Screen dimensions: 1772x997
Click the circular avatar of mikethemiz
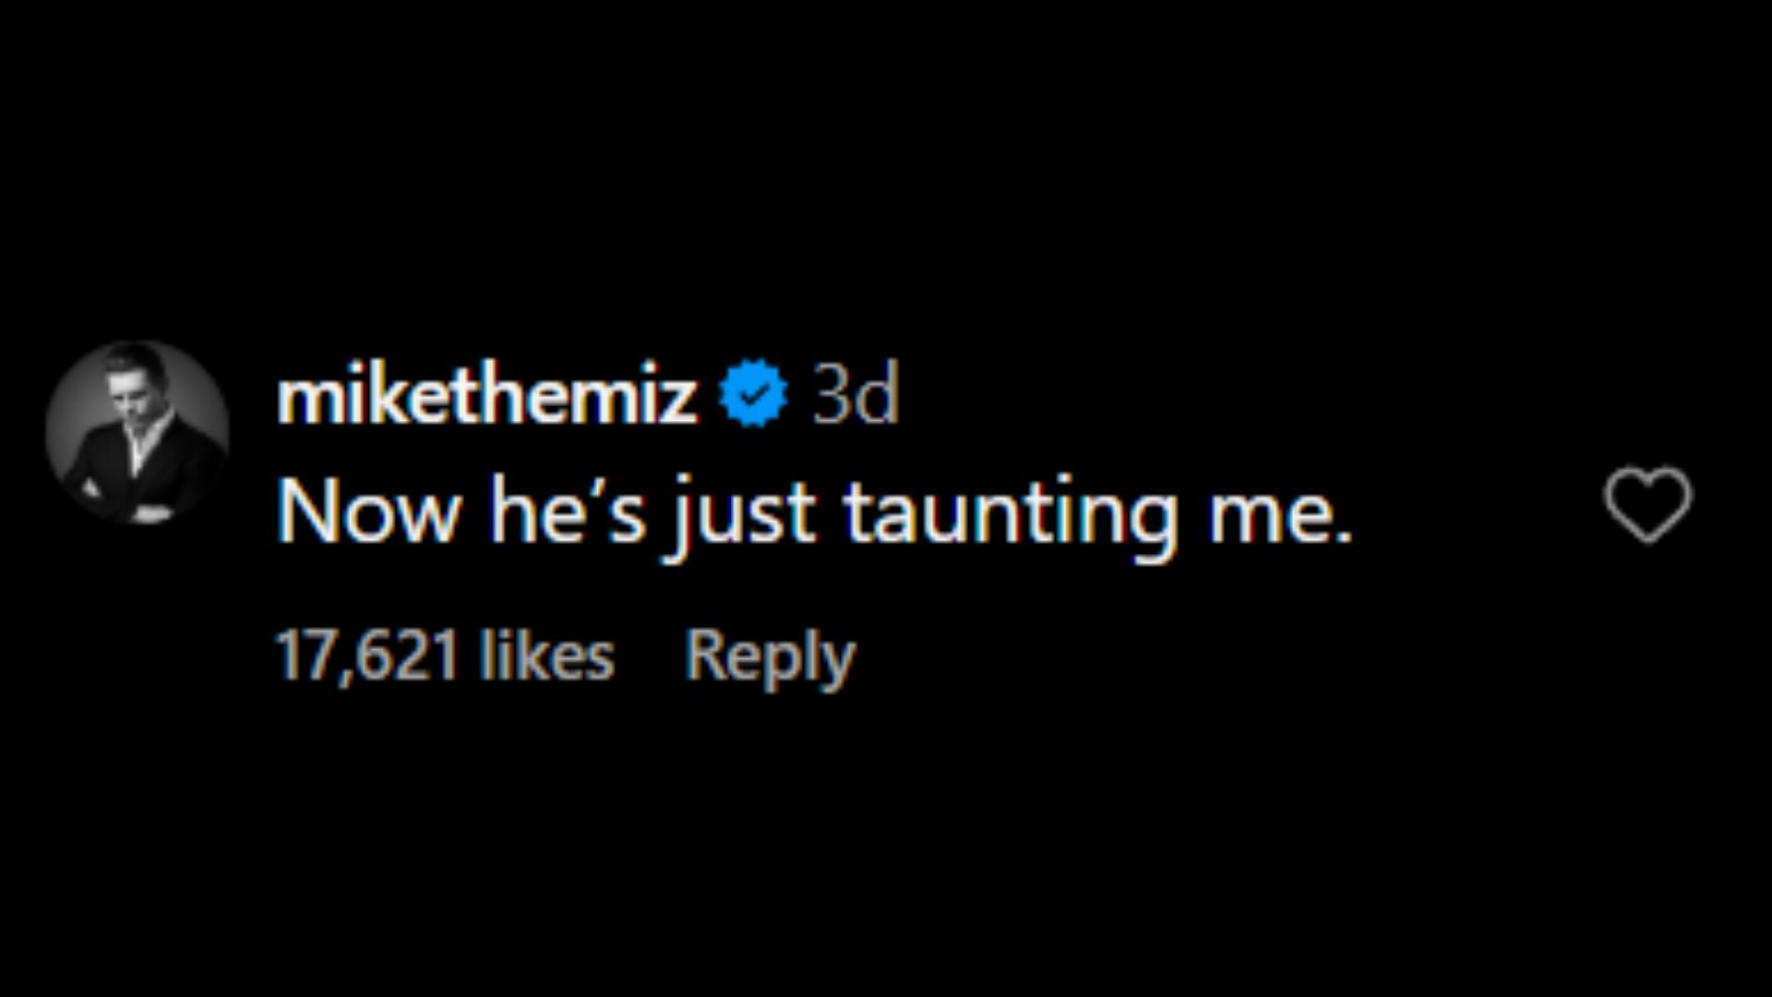click(138, 432)
